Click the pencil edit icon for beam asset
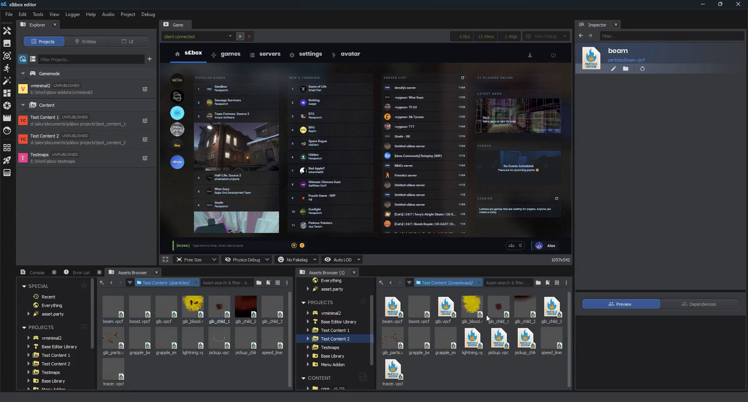The image size is (748, 402). pos(614,69)
